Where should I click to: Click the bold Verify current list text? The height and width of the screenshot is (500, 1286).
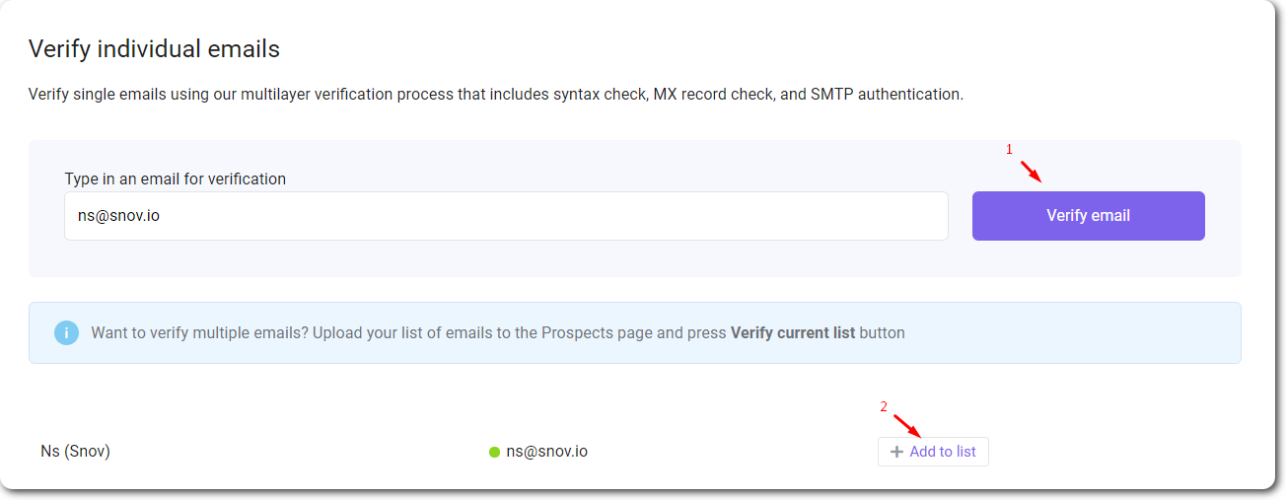click(793, 333)
